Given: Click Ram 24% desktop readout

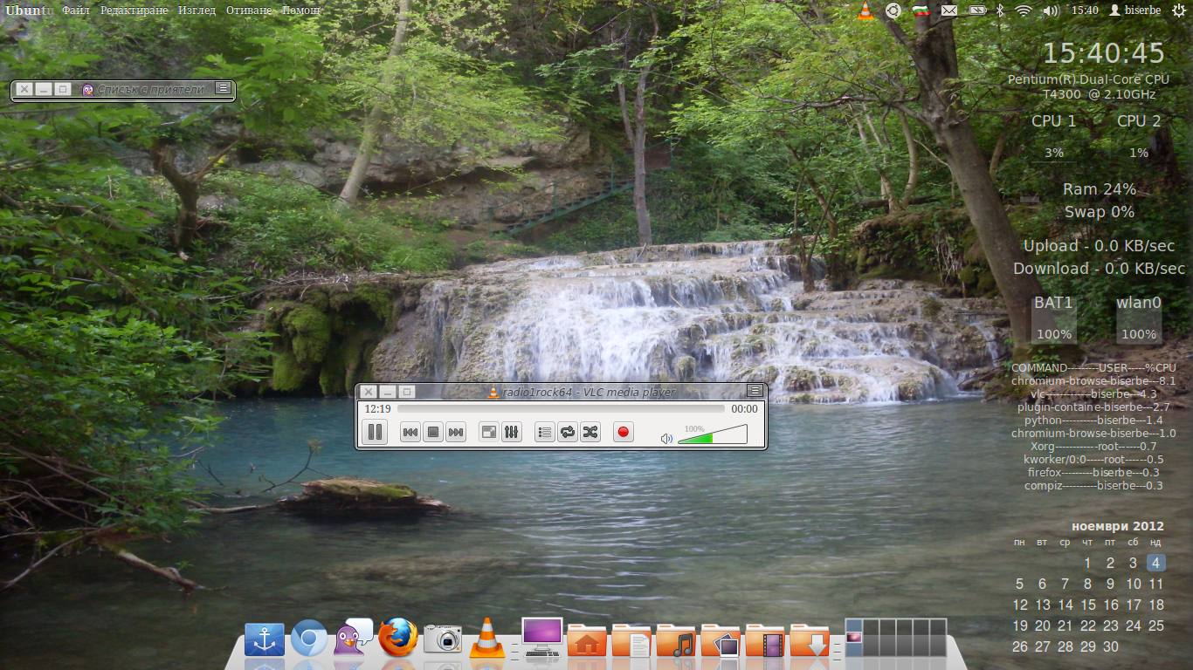Looking at the screenshot, I should (x=1100, y=189).
